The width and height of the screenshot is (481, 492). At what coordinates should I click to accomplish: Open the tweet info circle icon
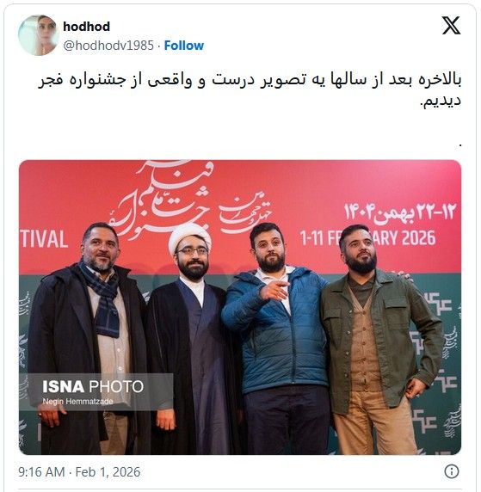point(452,471)
